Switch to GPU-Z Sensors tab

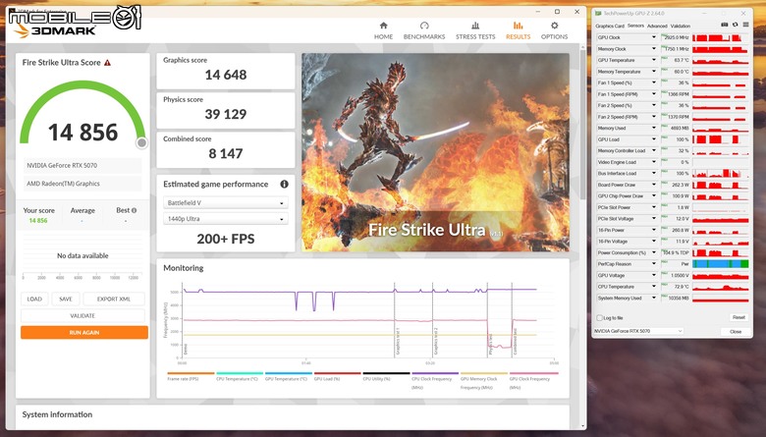635,26
